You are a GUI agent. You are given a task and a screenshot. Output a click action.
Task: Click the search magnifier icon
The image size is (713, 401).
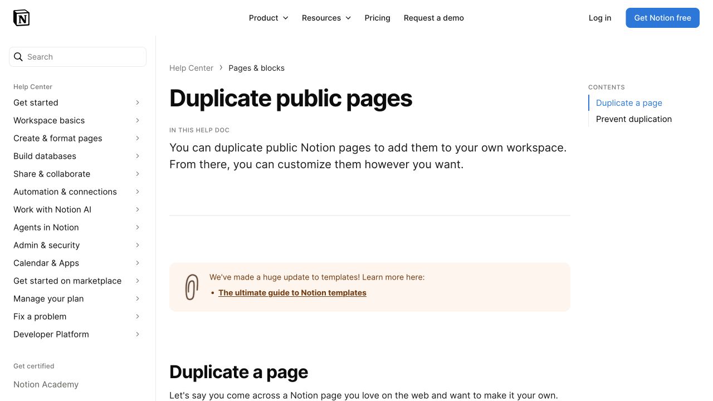pyautogui.click(x=18, y=57)
